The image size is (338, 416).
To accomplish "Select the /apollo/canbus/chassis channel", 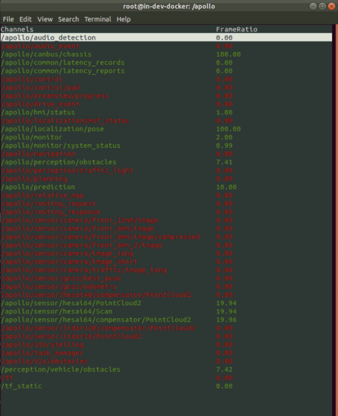I will click(46, 54).
